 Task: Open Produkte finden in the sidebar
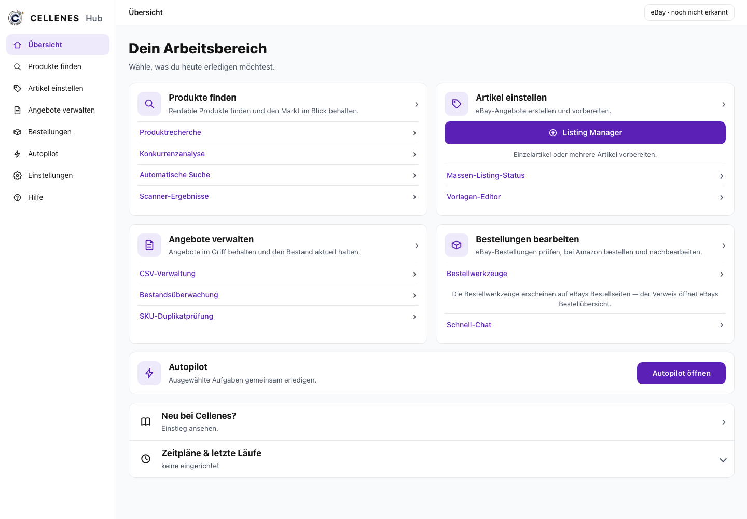(x=58, y=66)
